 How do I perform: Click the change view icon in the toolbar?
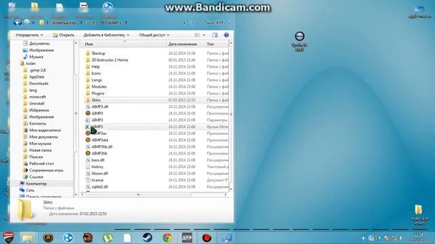coord(197,35)
